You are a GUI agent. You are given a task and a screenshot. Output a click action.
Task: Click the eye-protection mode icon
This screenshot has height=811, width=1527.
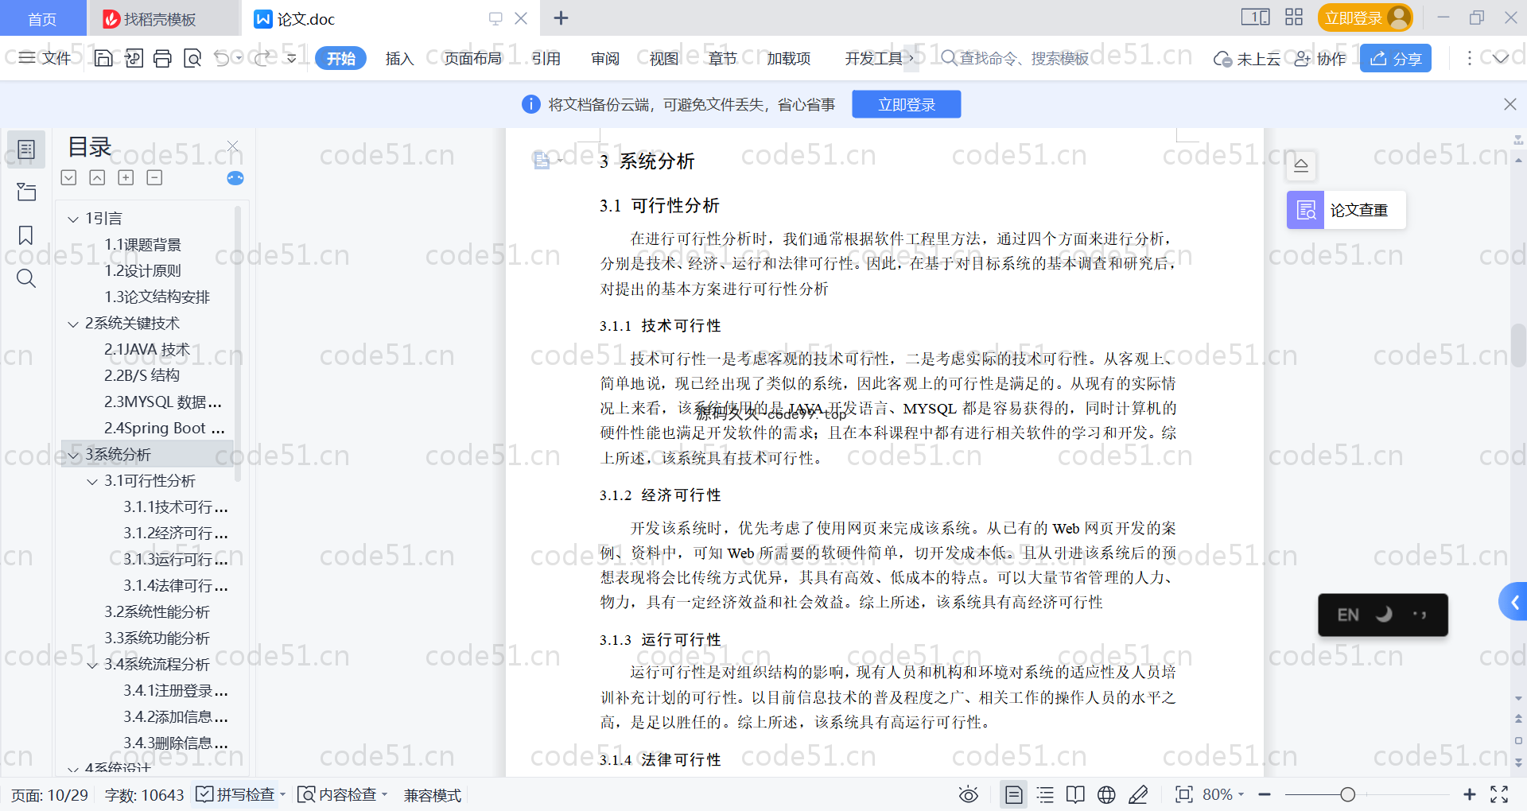pyautogui.click(x=968, y=794)
